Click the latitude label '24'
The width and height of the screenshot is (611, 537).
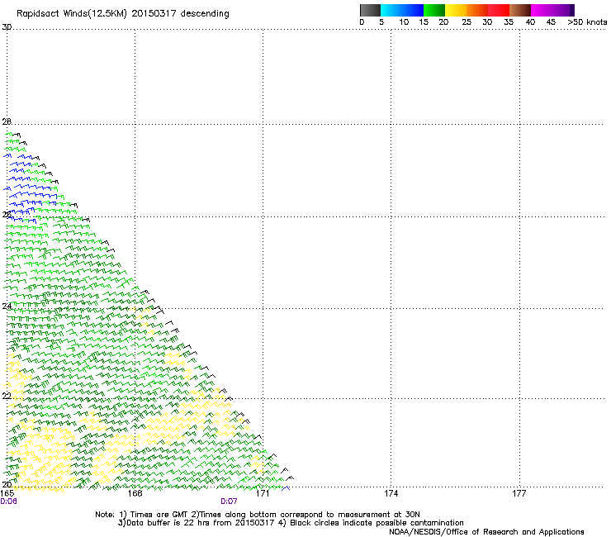click(7, 307)
